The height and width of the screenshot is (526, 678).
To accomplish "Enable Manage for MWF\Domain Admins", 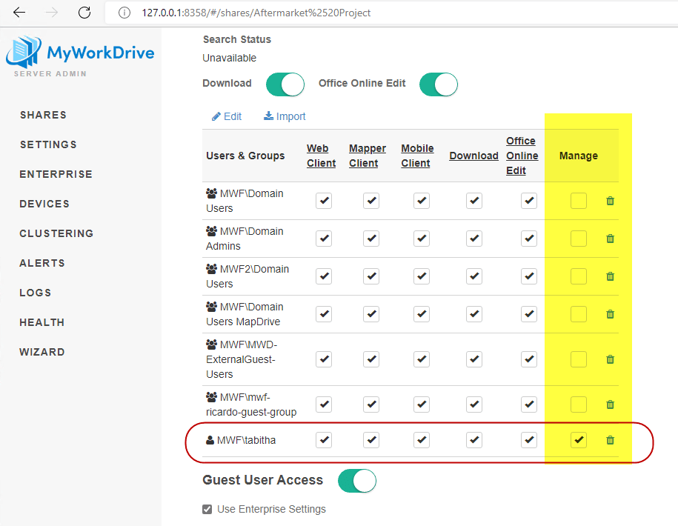I will coord(579,239).
